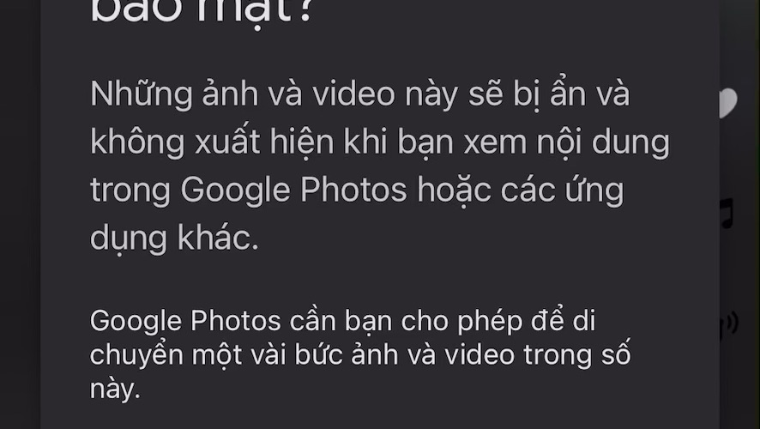
Task: Tap 'Google Photos' in the permission note
Action: click(185, 322)
